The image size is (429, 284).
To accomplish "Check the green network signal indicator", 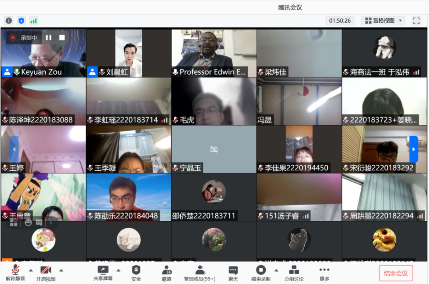I will pyautogui.click(x=34, y=21).
